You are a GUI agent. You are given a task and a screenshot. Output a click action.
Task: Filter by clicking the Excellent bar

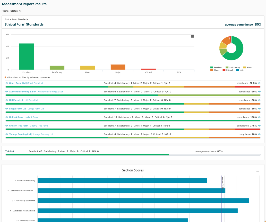click(27, 57)
